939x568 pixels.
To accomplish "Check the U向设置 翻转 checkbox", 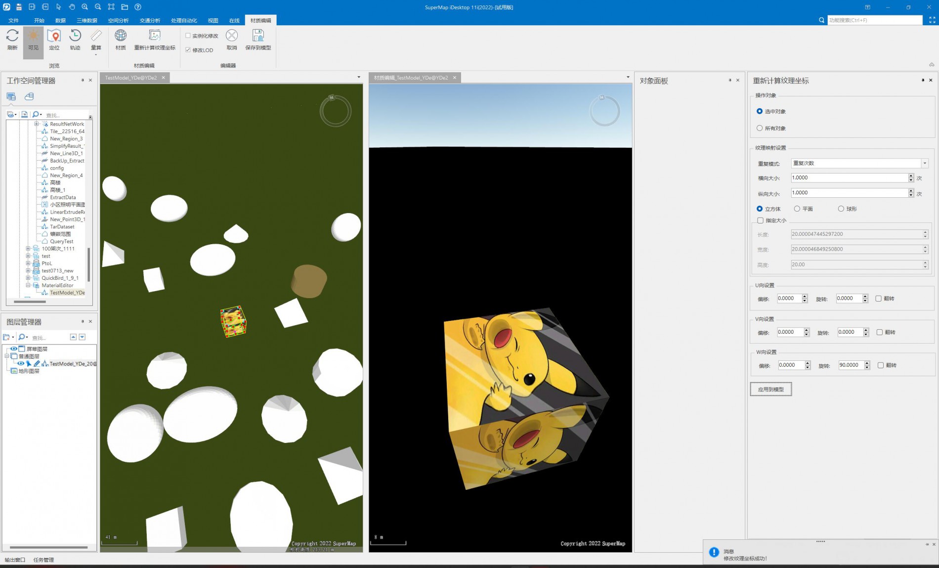I will [x=878, y=299].
